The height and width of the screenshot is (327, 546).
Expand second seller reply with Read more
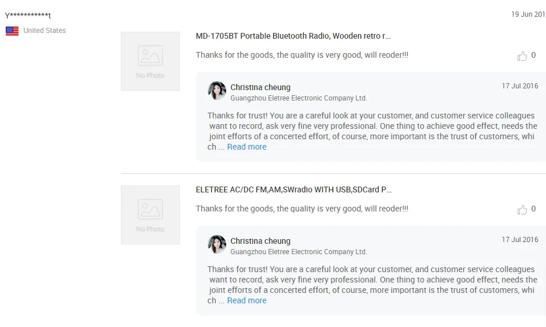point(246,300)
